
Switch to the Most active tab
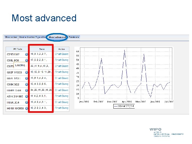[11, 37]
